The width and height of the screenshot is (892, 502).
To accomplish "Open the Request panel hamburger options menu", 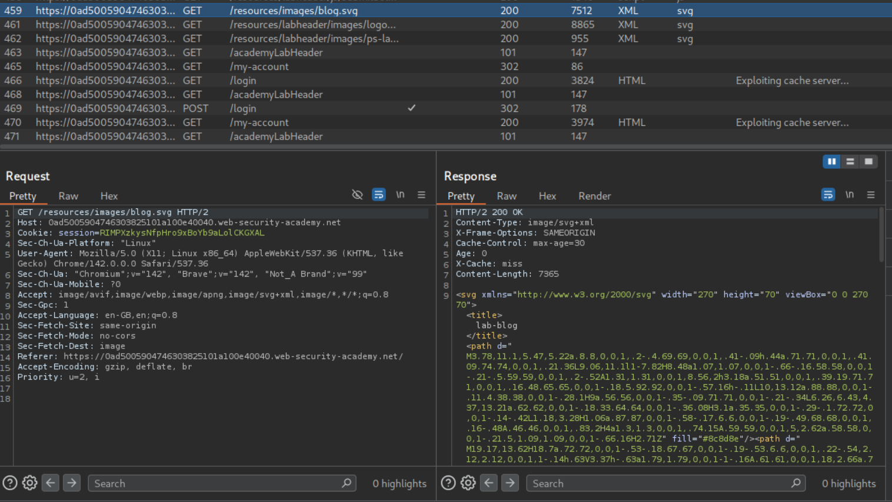I will (x=421, y=195).
